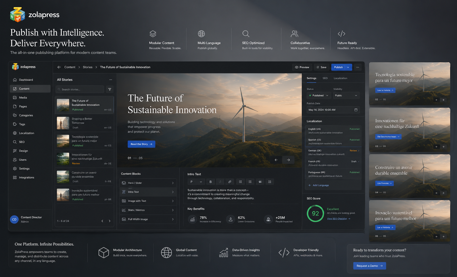Insert a link in Intro Text
The height and width of the screenshot is (277, 457).
230,182
